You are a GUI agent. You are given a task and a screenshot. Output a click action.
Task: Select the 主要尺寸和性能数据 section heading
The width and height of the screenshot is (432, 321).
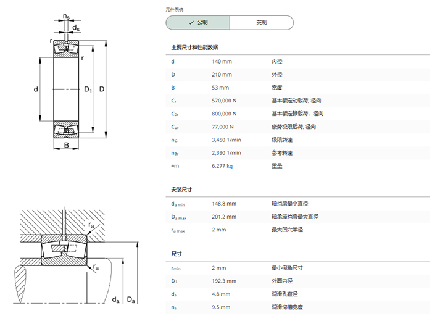(x=194, y=48)
